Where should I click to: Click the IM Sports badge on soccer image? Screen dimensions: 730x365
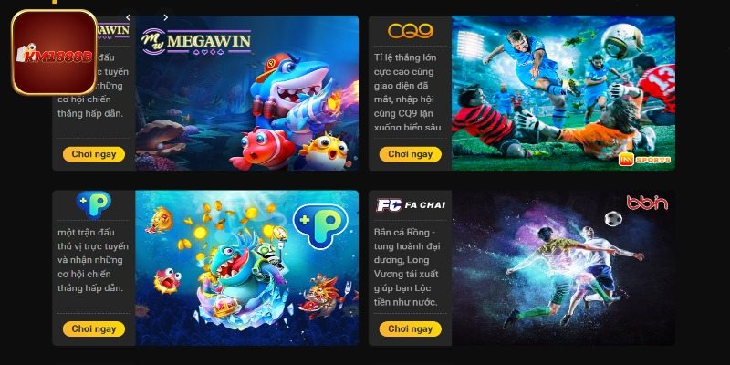[644, 160]
